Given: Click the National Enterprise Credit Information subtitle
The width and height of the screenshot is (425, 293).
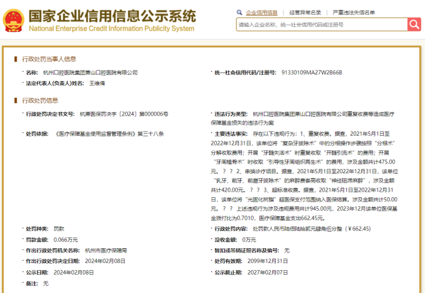Looking at the screenshot, I should 111,28.
